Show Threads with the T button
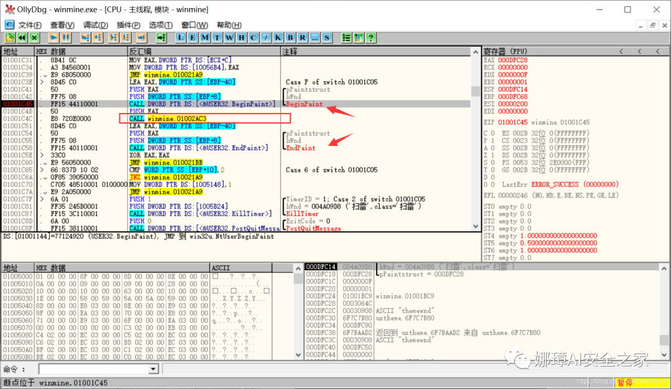 click(217, 38)
